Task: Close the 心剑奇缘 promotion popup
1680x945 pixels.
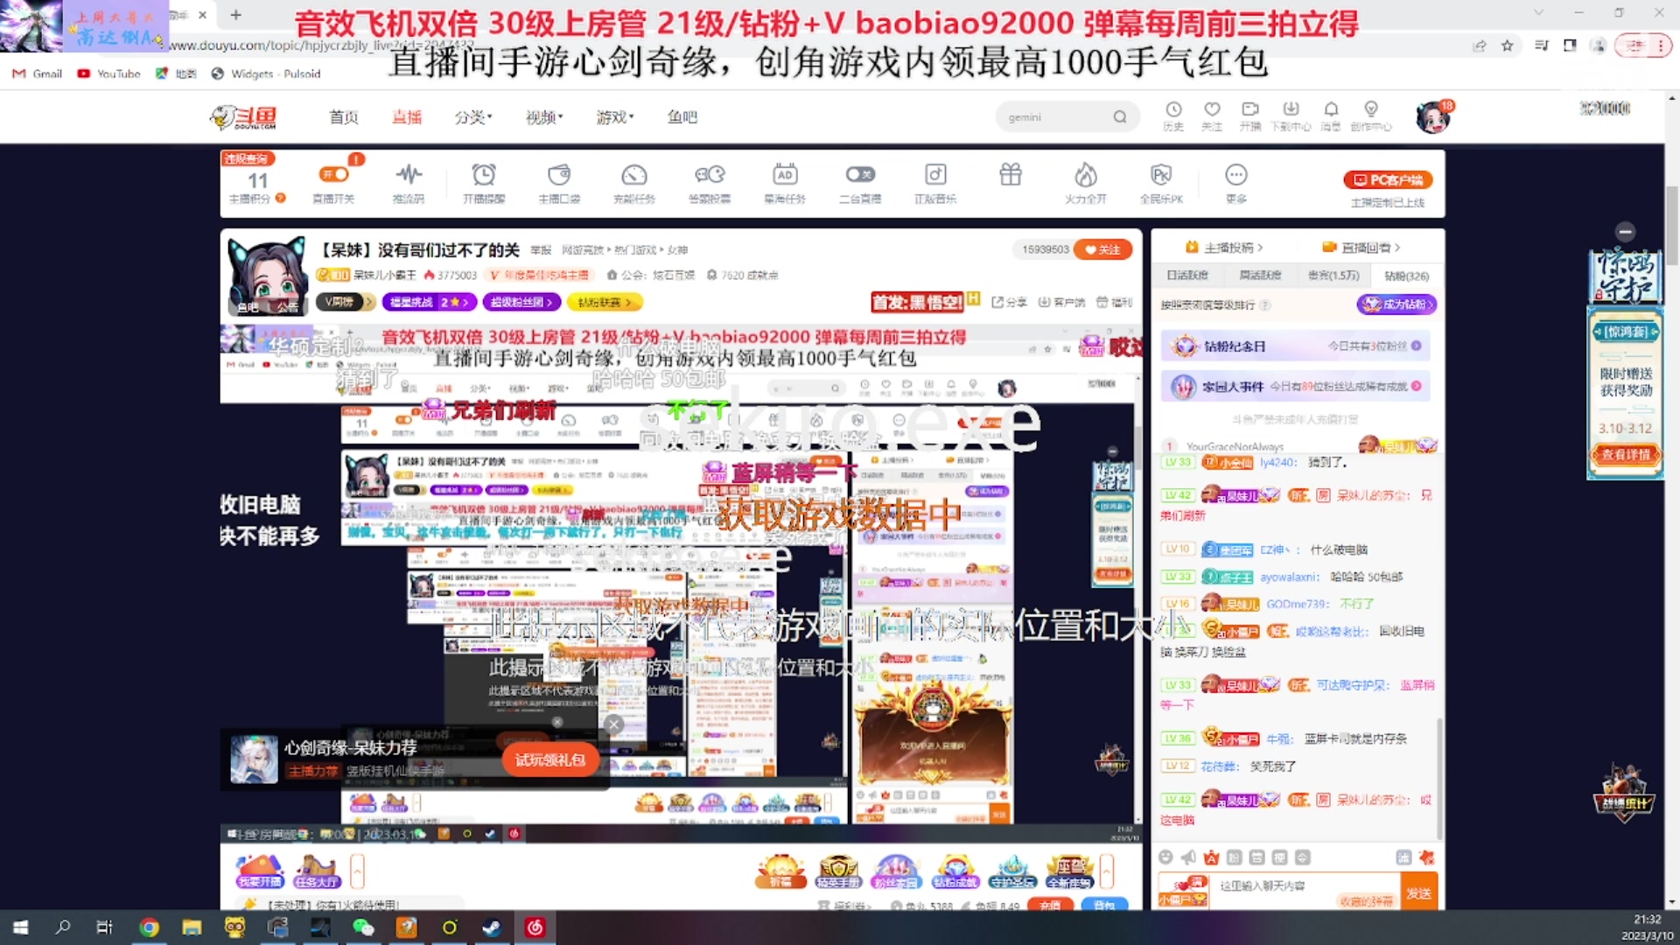Action: pyautogui.click(x=613, y=724)
